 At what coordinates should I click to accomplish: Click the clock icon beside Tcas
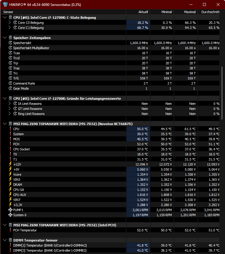point(10,53)
